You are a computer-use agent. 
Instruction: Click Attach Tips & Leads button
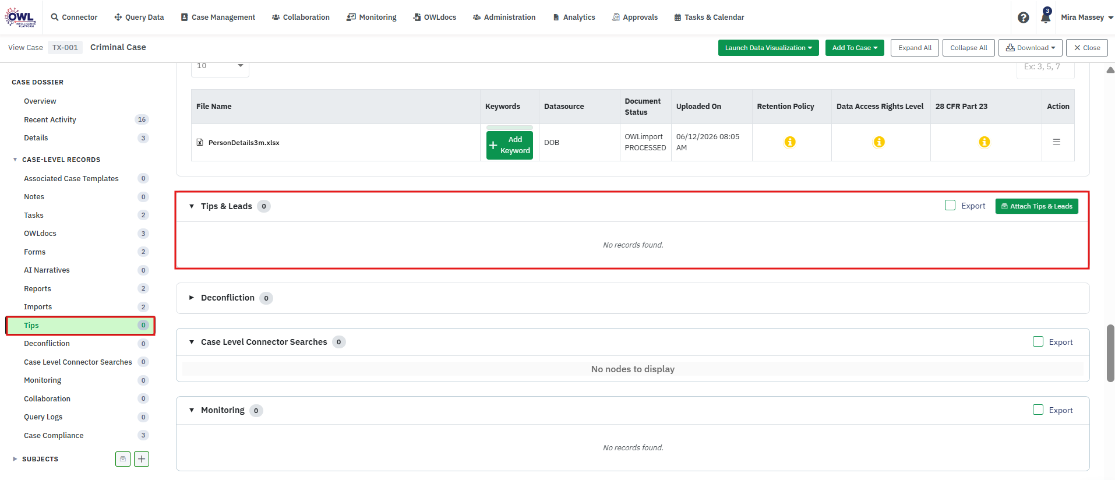(x=1037, y=206)
